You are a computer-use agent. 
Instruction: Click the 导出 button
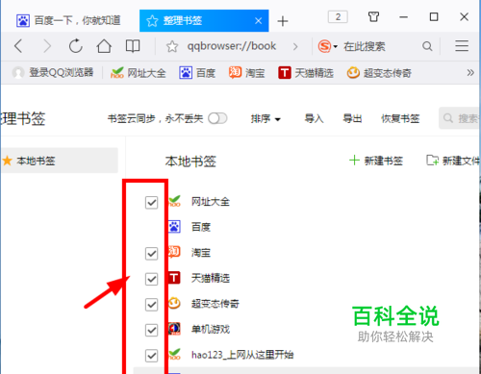(x=352, y=118)
